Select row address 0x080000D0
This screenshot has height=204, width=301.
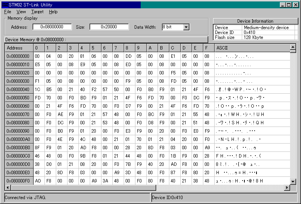(19, 164)
